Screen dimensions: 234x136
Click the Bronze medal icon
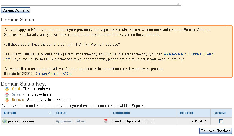pyautogui.click(x=7, y=100)
